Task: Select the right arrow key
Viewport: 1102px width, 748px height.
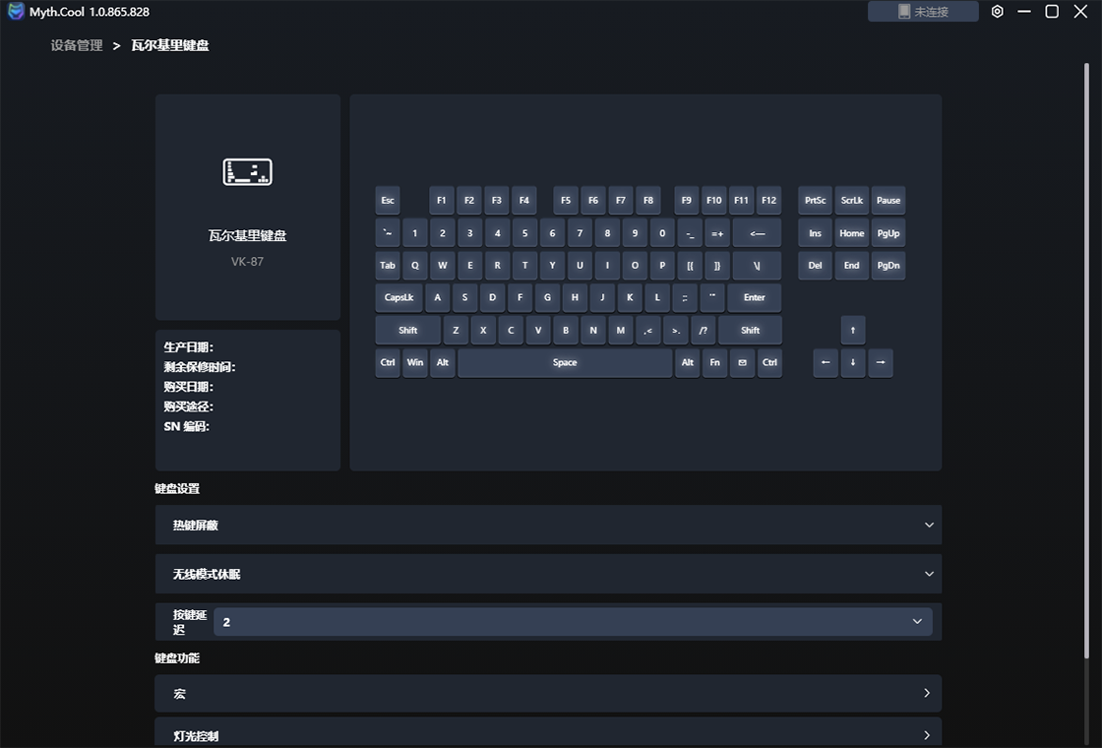Action: [880, 362]
